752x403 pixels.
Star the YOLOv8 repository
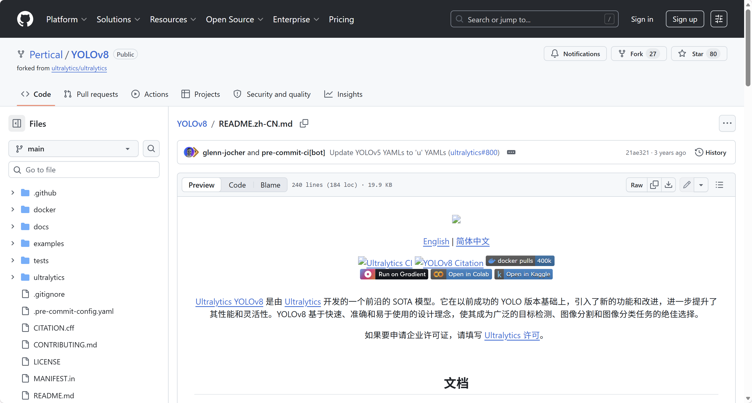[699, 54]
